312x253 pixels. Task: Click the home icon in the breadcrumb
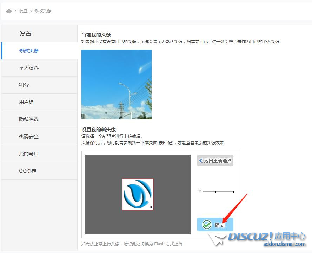point(9,11)
